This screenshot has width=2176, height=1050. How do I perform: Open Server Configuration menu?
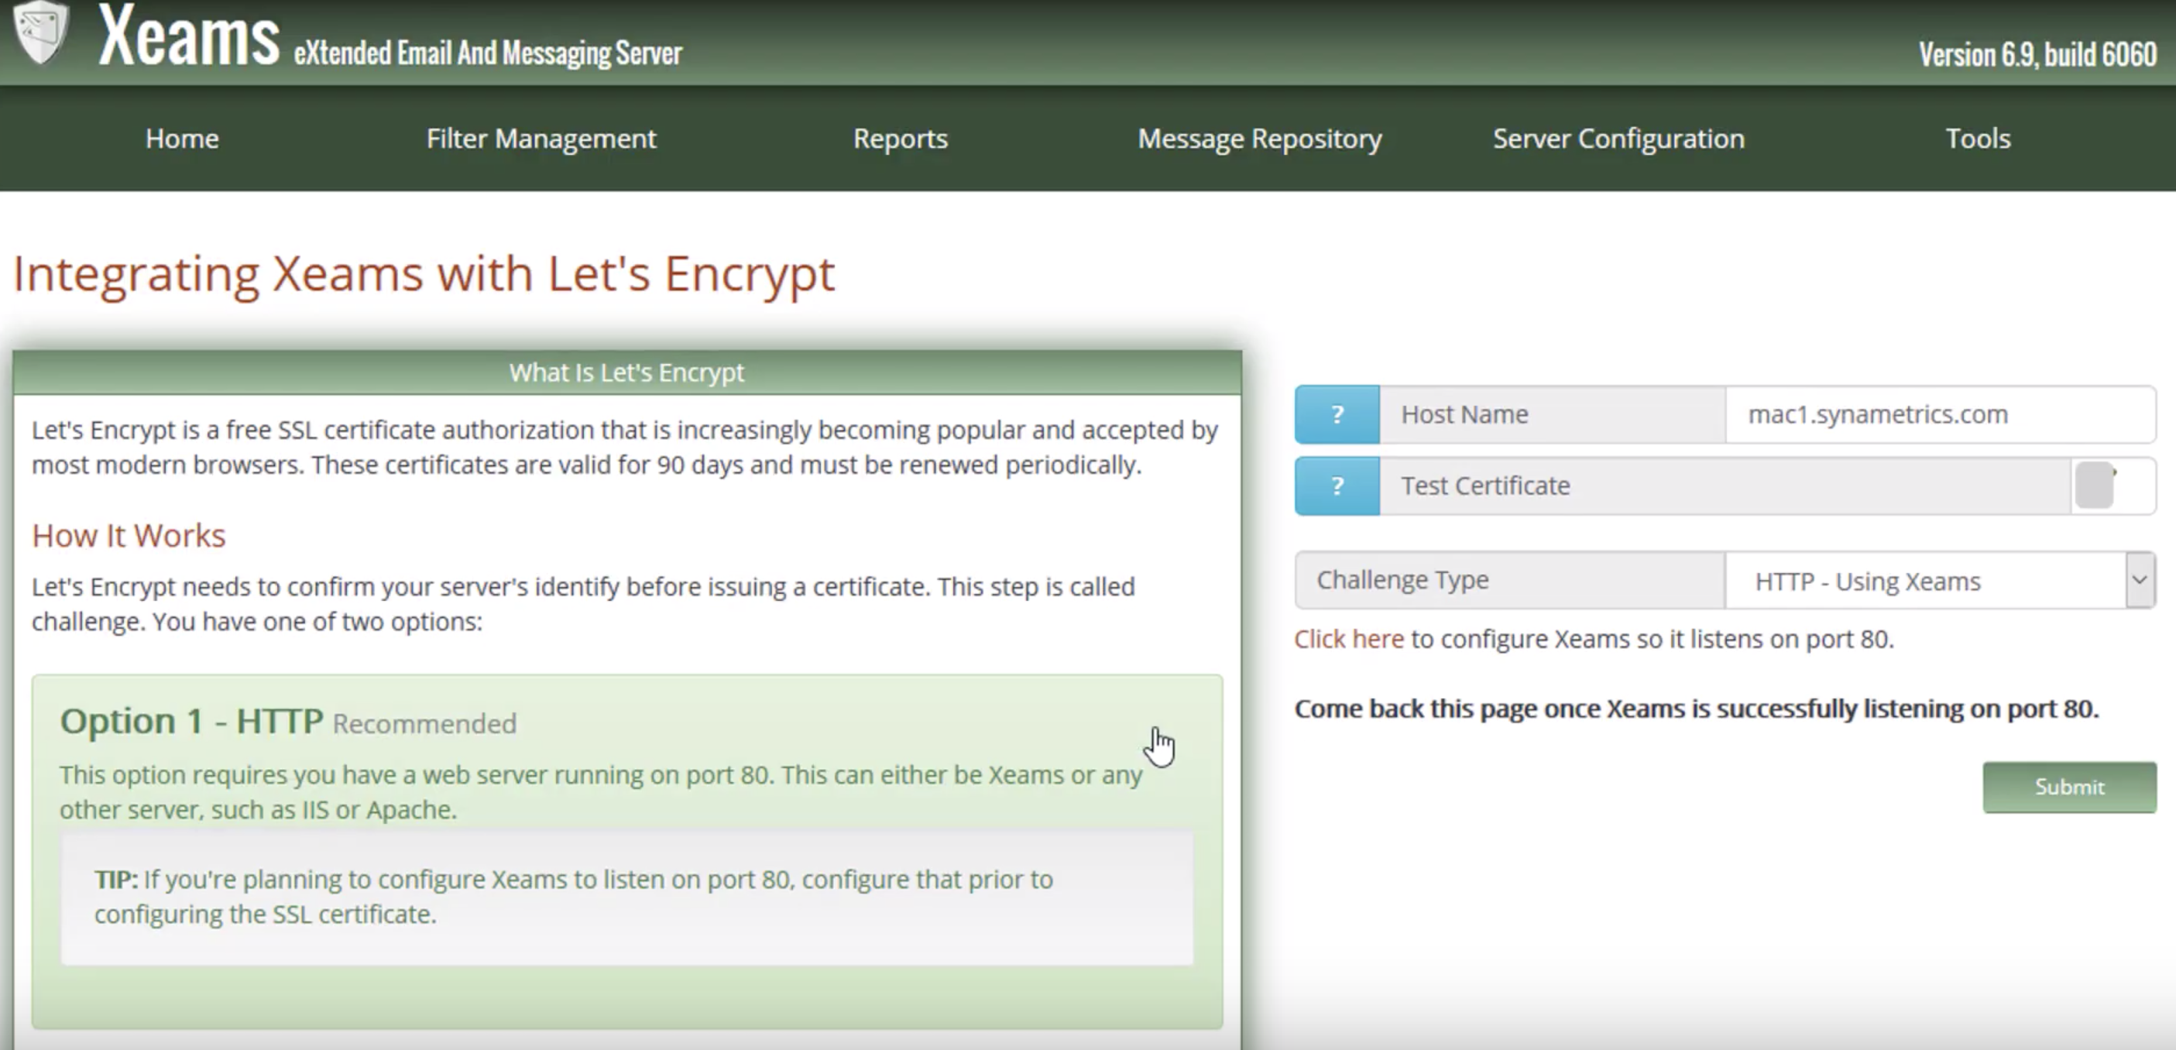(x=1618, y=139)
